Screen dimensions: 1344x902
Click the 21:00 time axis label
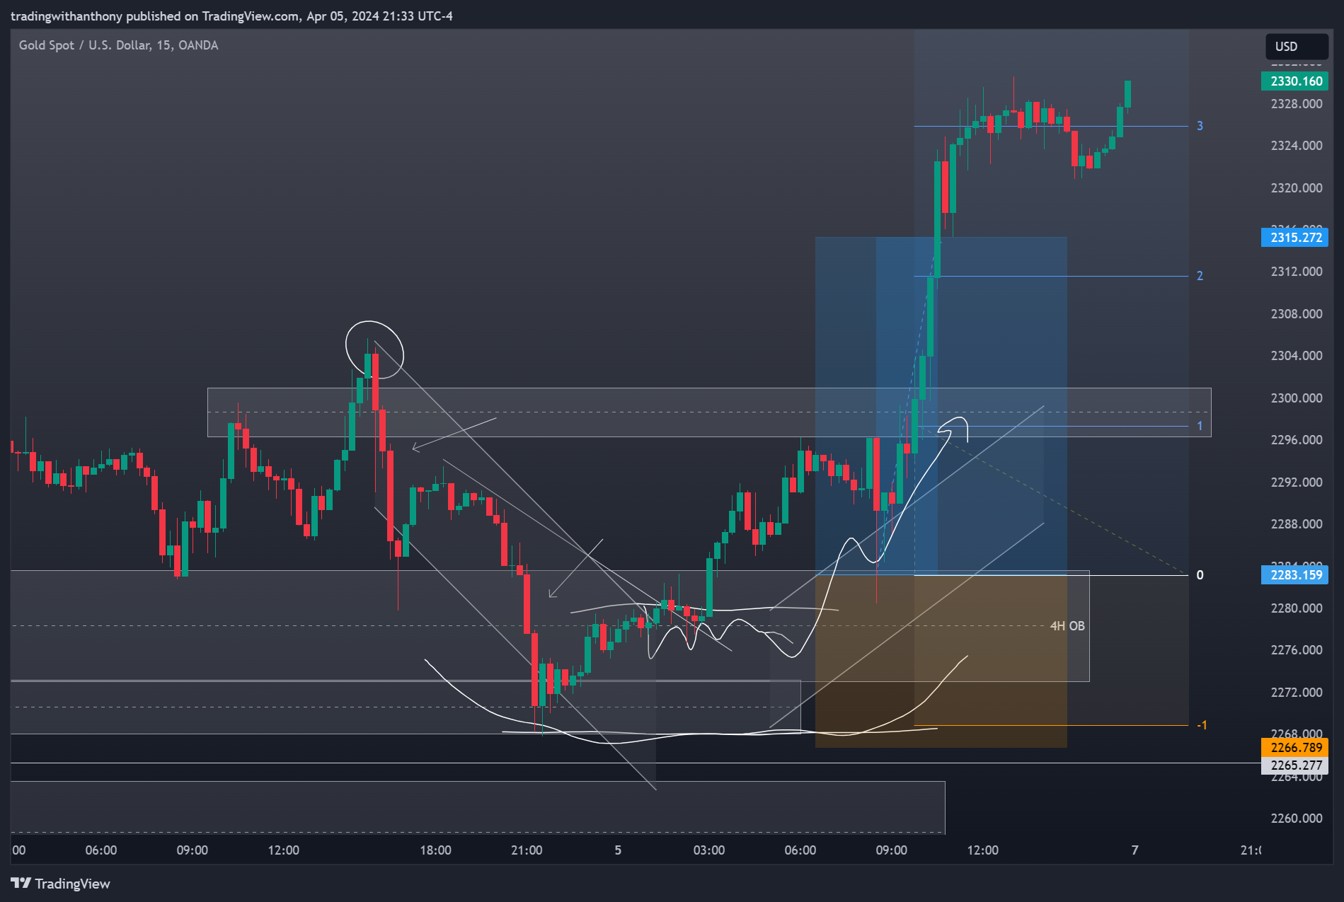click(x=527, y=850)
